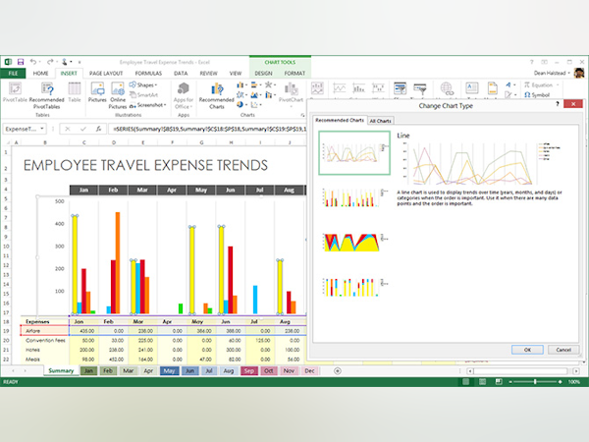Open the WordArt dropdown
The height and width of the screenshot is (442, 589).
510,84
